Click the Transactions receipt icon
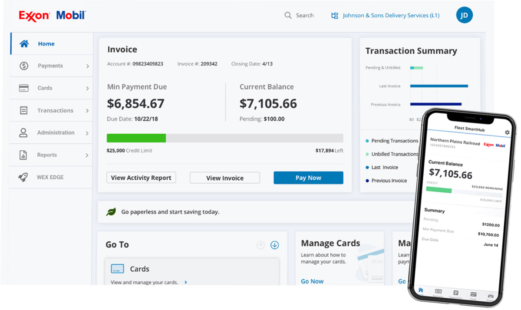 [24, 111]
